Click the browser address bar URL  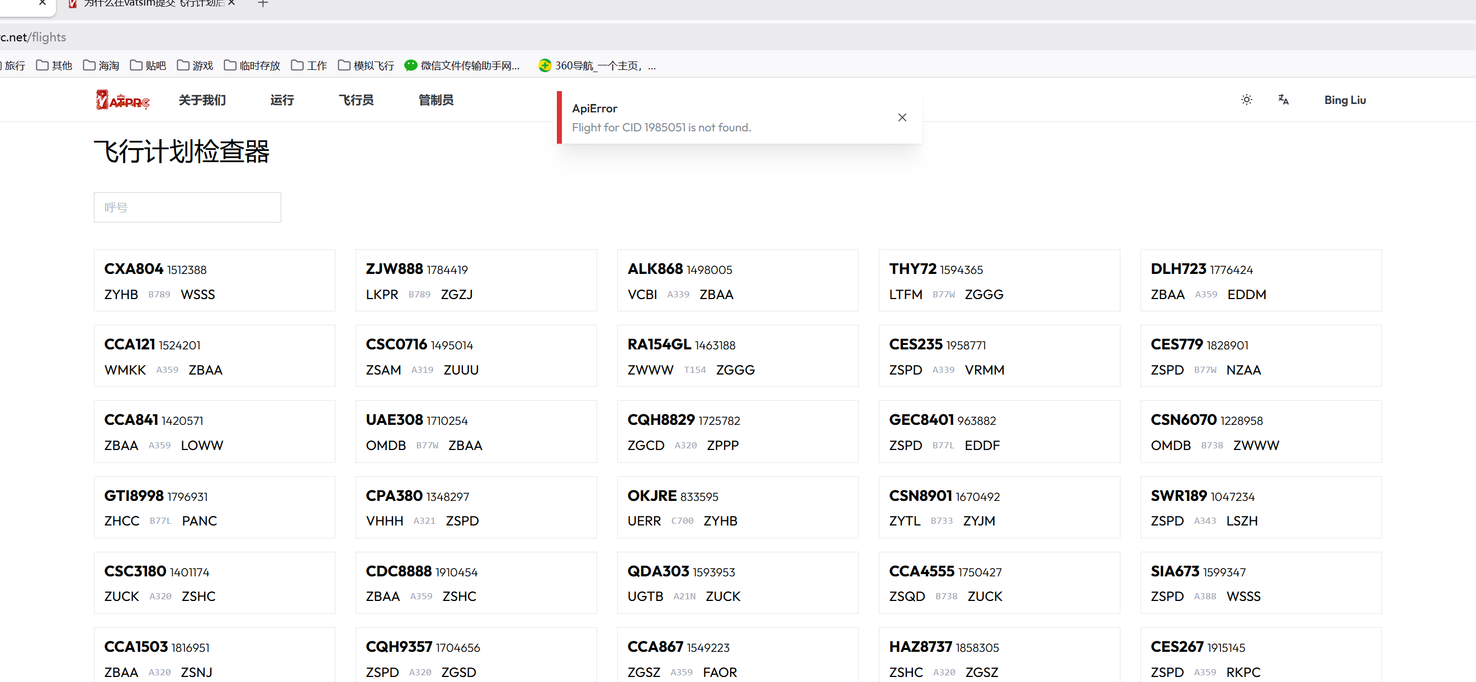pyautogui.click(x=34, y=37)
